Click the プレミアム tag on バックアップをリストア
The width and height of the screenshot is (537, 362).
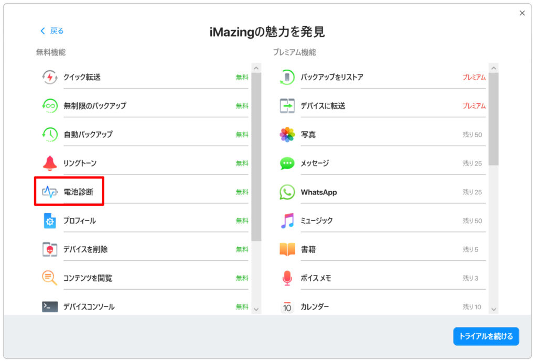click(474, 78)
